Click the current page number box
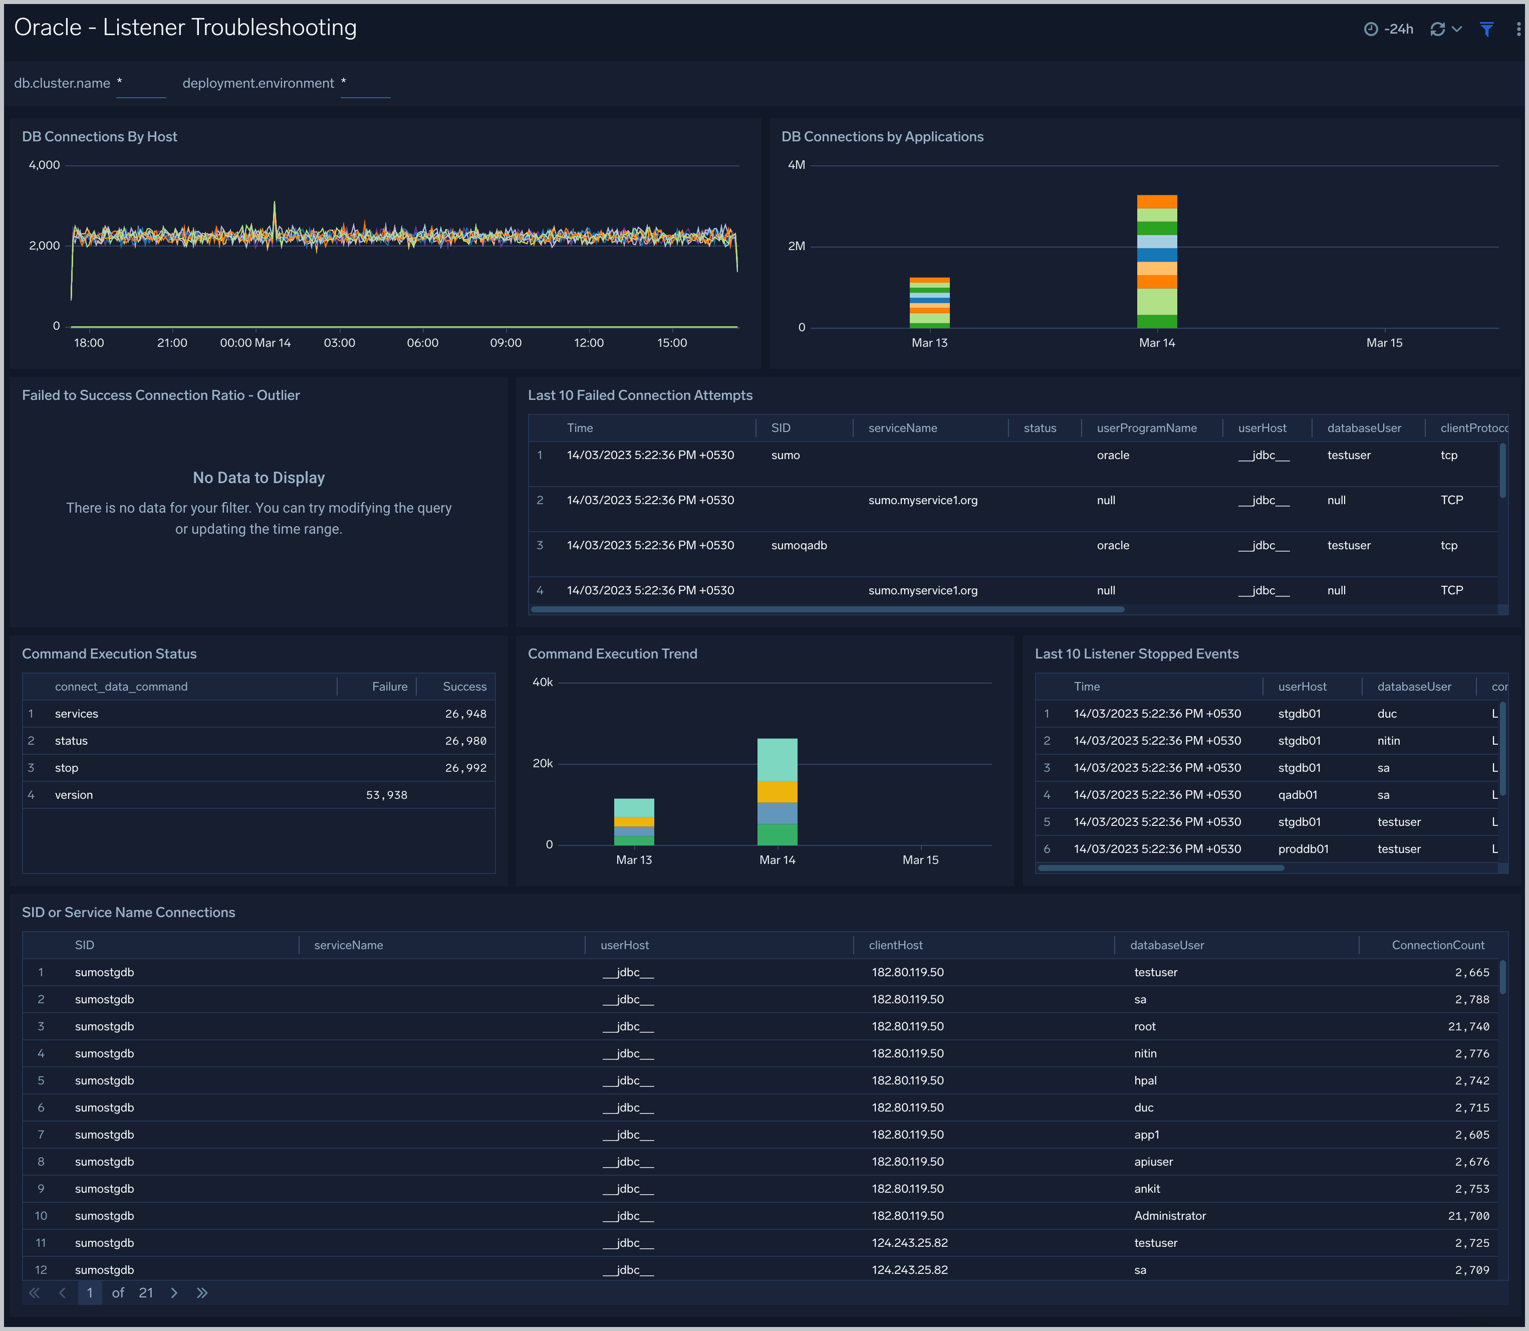 [x=90, y=1293]
